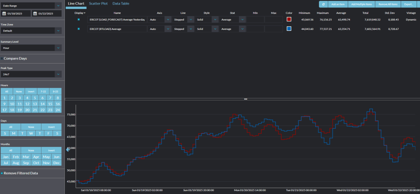Viewport: 420px width, 194px height.
Task: Click the Remove All Items button
Action: (x=387, y=4)
